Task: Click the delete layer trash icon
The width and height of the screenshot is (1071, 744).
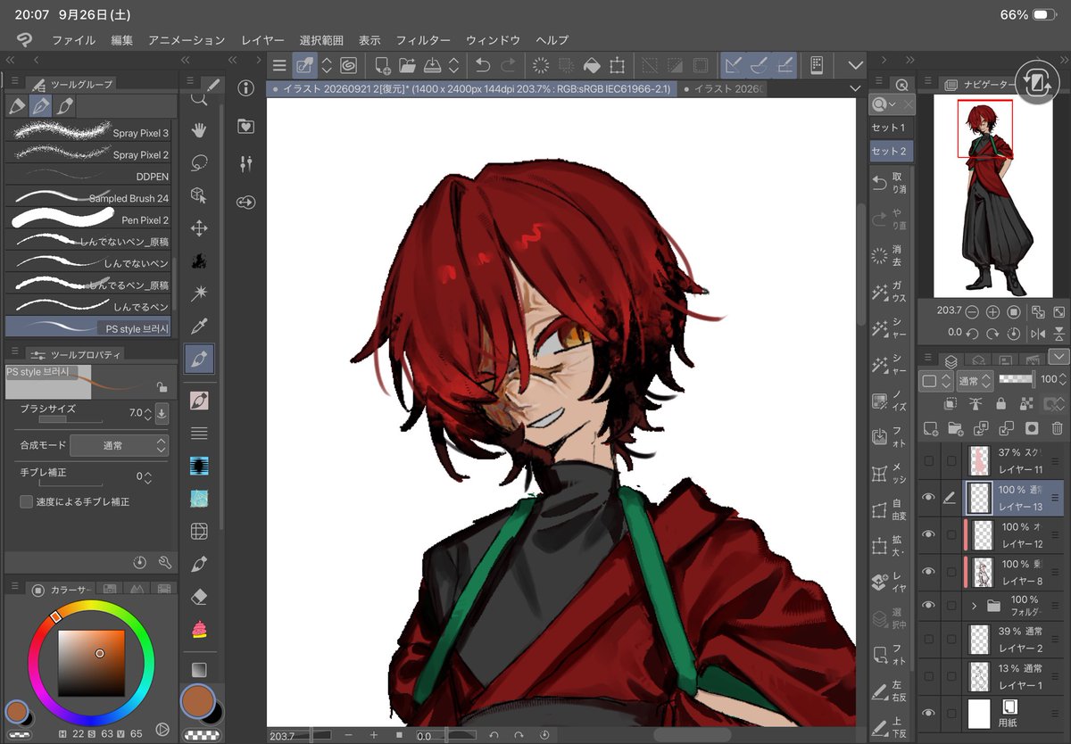Action: click(x=1057, y=428)
